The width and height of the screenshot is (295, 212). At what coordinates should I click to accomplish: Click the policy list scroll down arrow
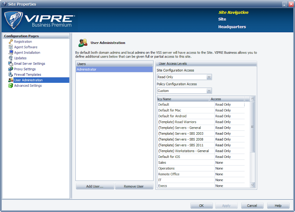tap(252, 185)
